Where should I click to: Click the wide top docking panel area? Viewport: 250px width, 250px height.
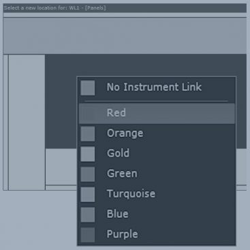125,35
